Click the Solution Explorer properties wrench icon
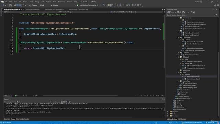The width and height of the screenshot is (220, 124). 191,12
